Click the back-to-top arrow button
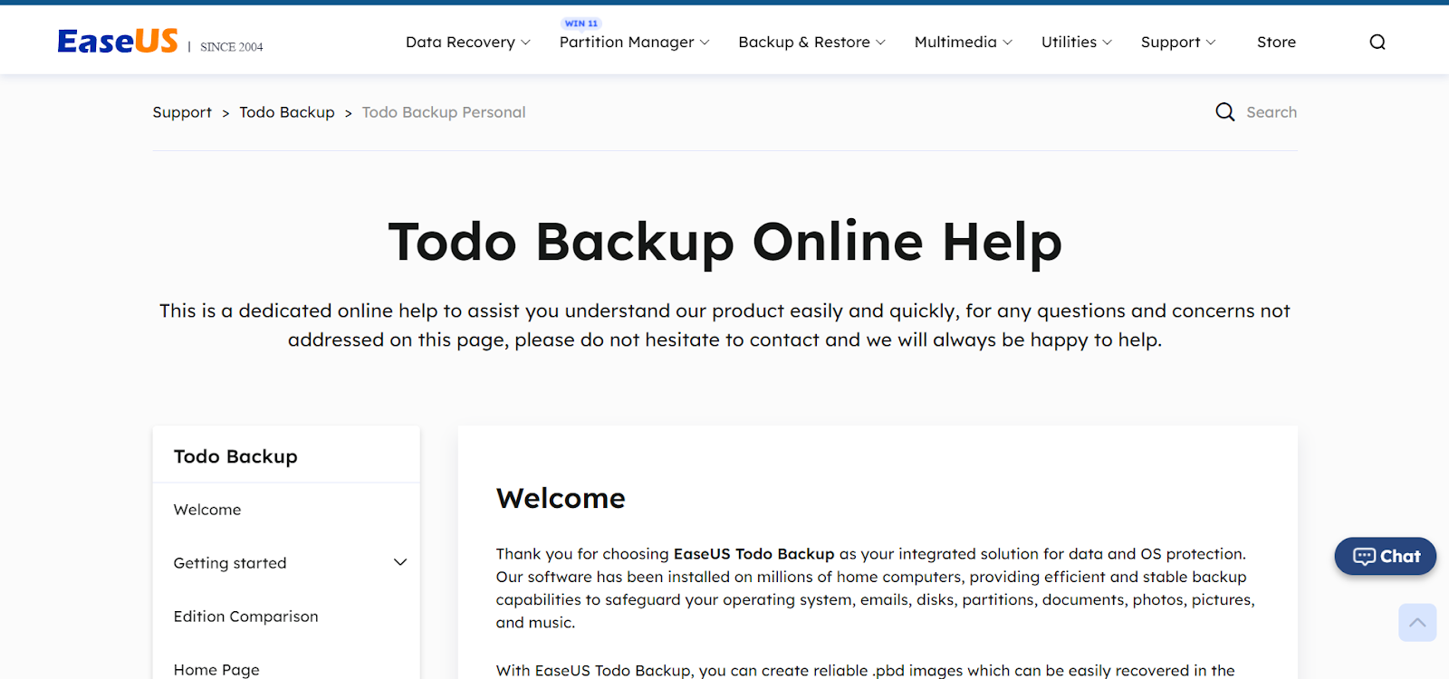Viewport: 1449px width, 679px height. click(1417, 622)
